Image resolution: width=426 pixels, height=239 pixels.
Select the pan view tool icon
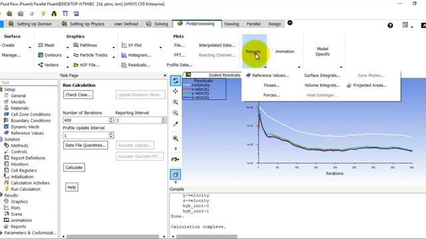176,92
